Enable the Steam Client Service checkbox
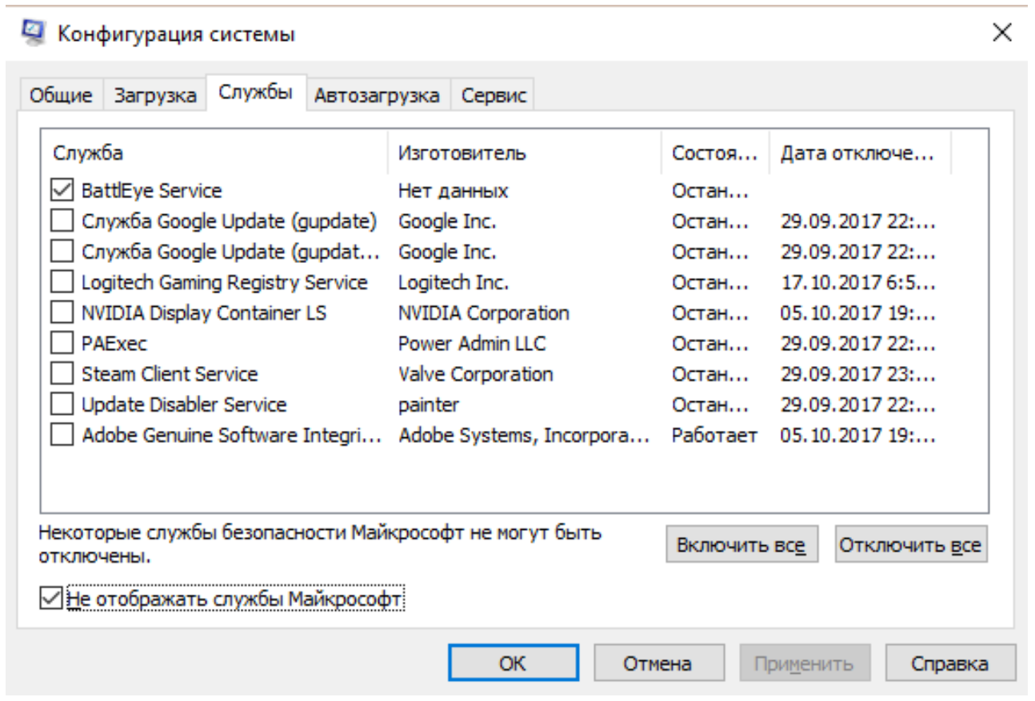 (62, 374)
